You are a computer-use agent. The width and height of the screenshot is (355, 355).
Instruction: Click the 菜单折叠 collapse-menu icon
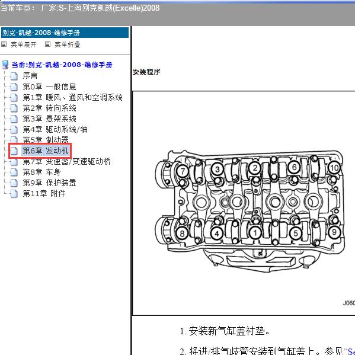[x=47, y=44]
